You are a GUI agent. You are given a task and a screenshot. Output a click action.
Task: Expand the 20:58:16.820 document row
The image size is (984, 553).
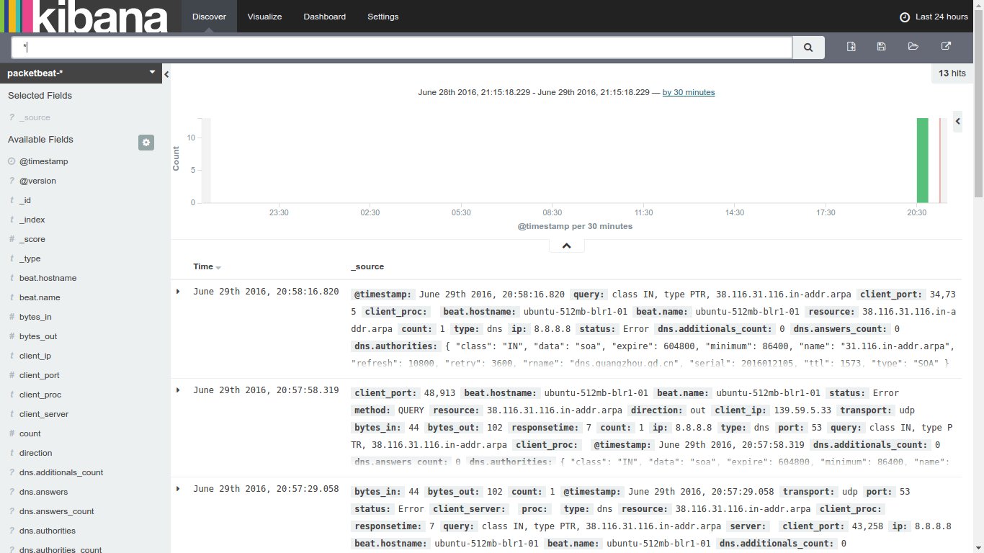pyautogui.click(x=179, y=292)
